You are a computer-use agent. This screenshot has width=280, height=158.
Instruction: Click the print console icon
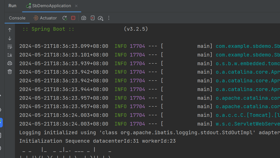click(x=10, y=63)
